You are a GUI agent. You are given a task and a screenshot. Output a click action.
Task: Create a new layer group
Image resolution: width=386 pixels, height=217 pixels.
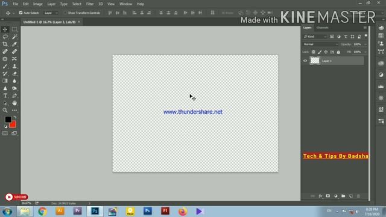343,196
